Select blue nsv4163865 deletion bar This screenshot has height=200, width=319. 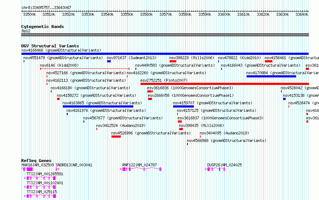(98, 106)
